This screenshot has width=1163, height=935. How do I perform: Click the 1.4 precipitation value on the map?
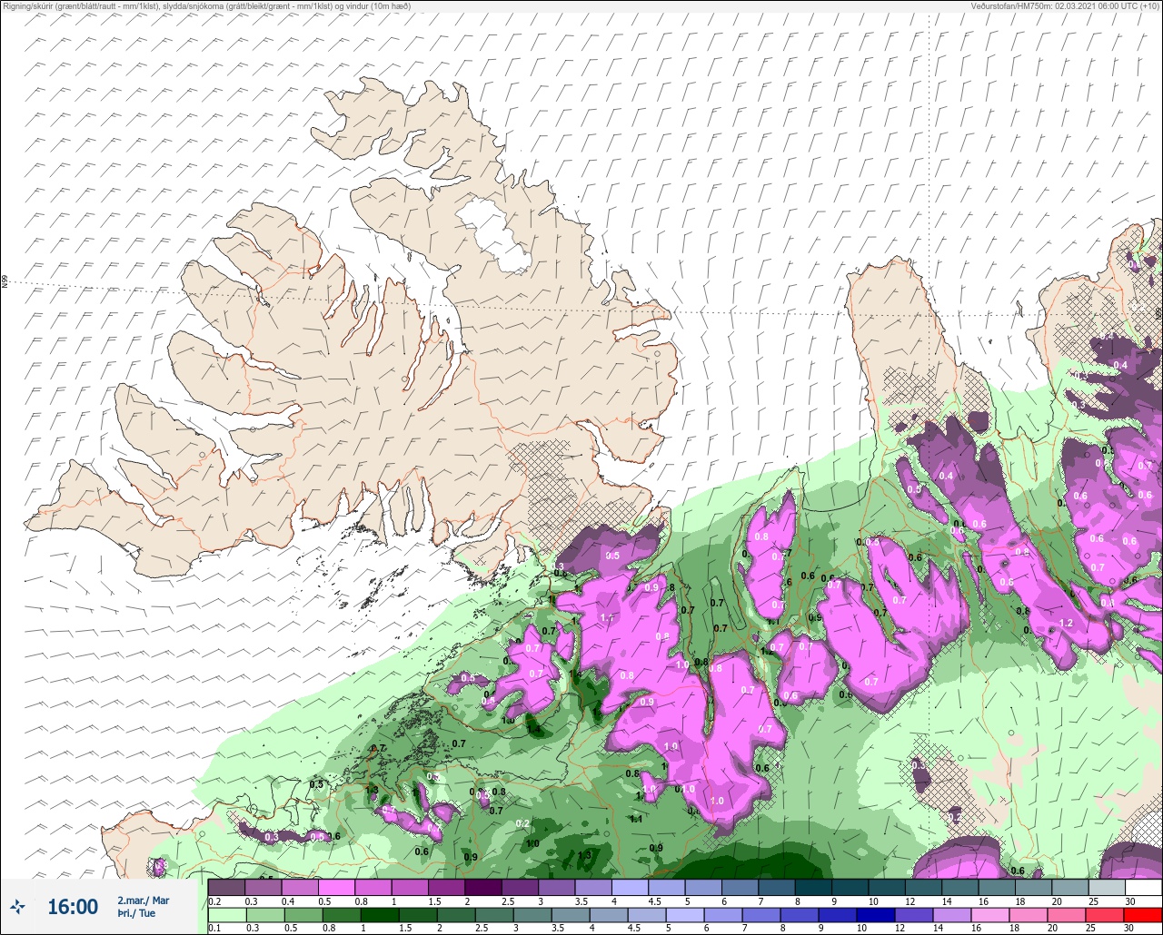(533, 729)
